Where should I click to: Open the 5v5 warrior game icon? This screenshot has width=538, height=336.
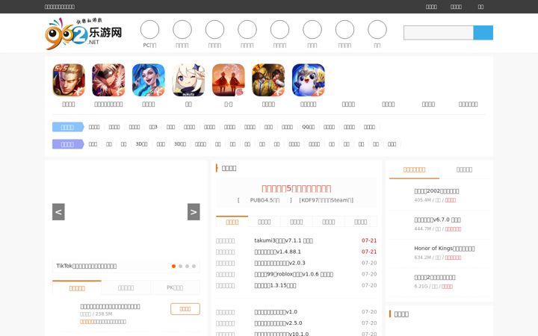[x=69, y=80]
